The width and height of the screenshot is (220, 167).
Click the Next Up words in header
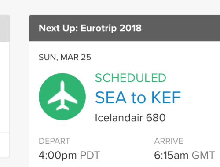(59, 28)
